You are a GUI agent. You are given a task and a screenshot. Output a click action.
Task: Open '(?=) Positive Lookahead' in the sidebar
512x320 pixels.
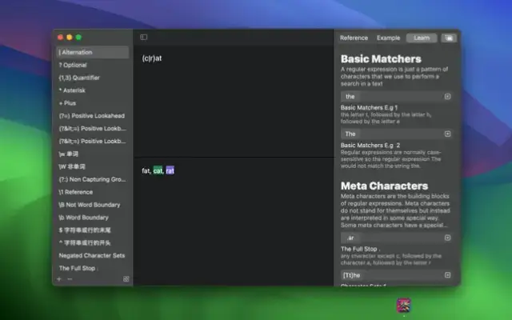pos(93,116)
